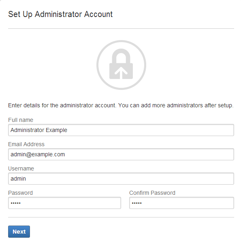This screenshot has height=245, width=241.
Task: Click the Next button
Action: coord(19,232)
